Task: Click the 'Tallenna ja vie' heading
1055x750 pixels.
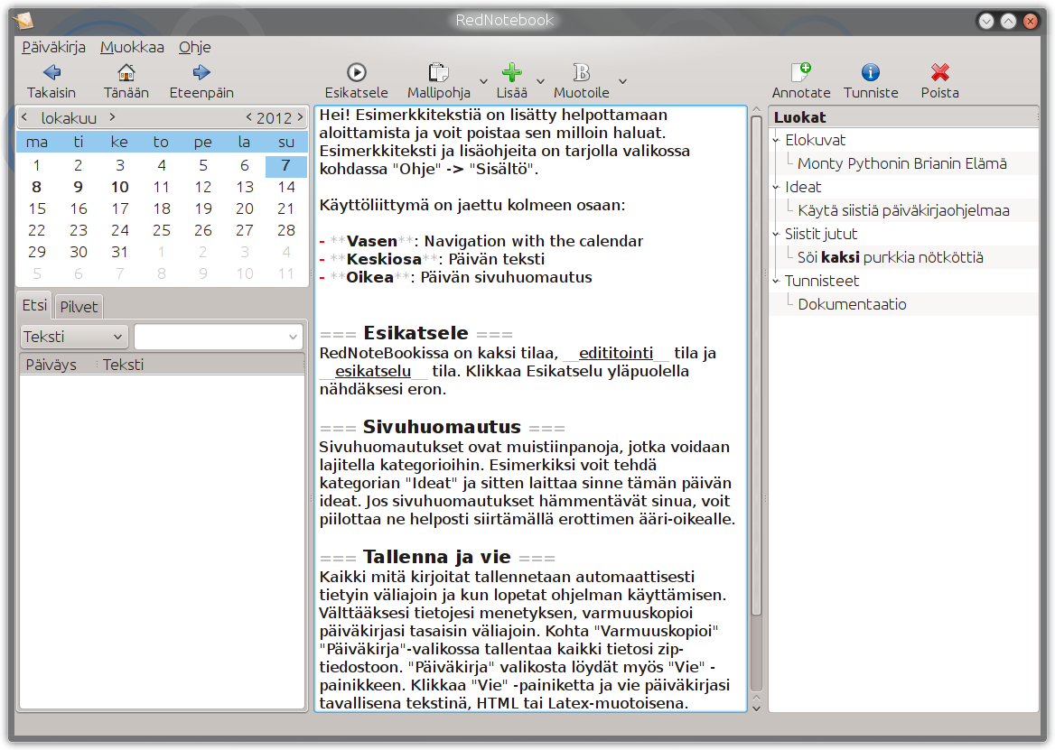Action: click(436, 557)
